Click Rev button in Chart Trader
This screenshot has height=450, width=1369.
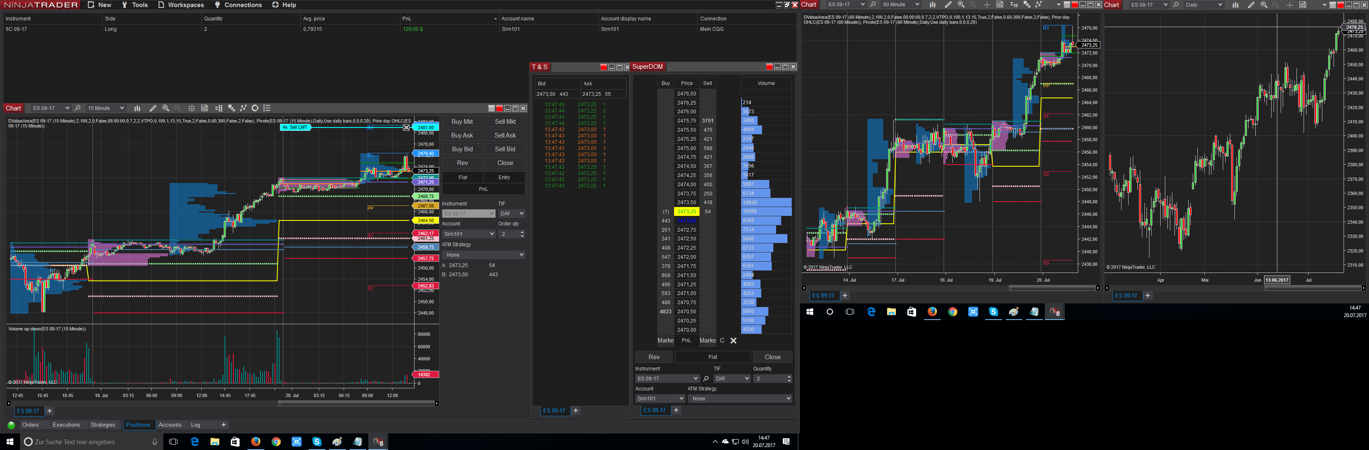click(462, 163)
